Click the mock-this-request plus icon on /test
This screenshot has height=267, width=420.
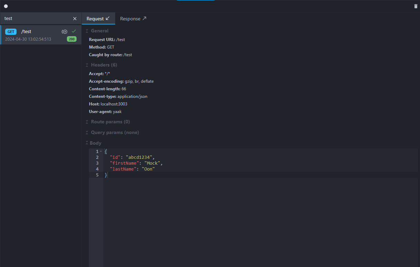[64, 32]
